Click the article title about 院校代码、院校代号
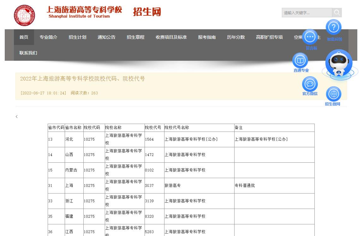 pos(82,79)
